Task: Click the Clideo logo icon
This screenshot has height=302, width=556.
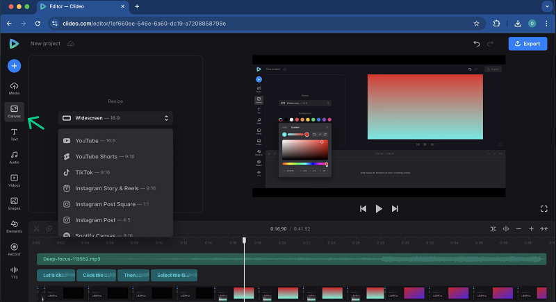Action: [x=14, y=44]
